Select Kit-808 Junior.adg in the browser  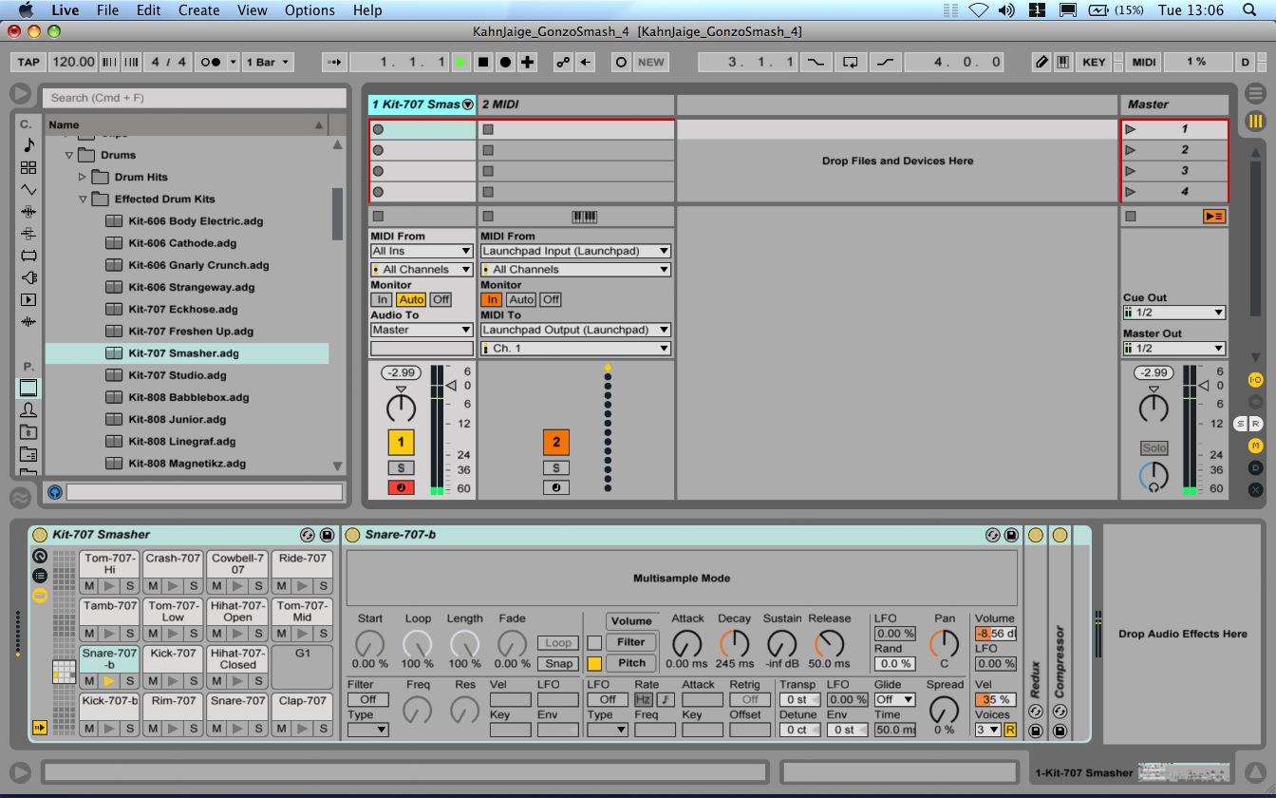coord(178,419)
